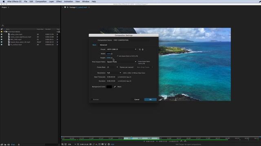Open the File menu
Image resolution: width=261 pixels, height=146 pixels.
coord(25,2)
